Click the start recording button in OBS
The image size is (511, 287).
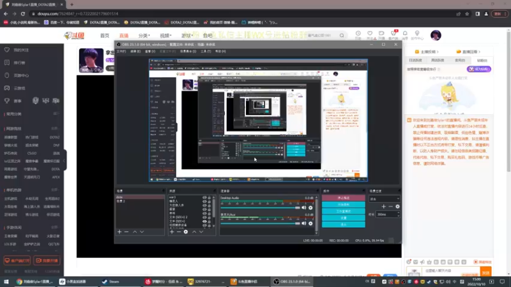[x=344, y=204]
